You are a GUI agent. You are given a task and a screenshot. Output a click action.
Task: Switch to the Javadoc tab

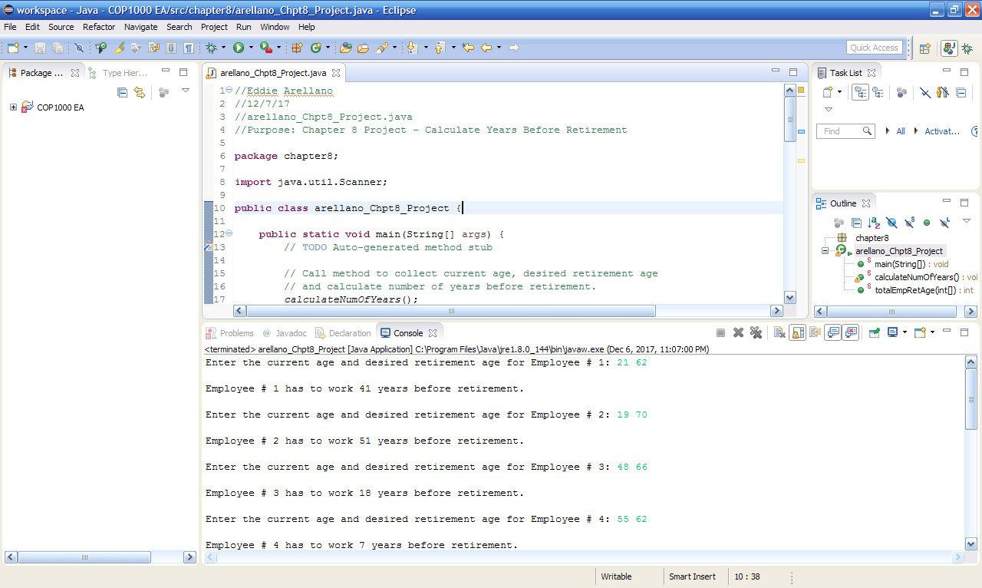[284, 333]
